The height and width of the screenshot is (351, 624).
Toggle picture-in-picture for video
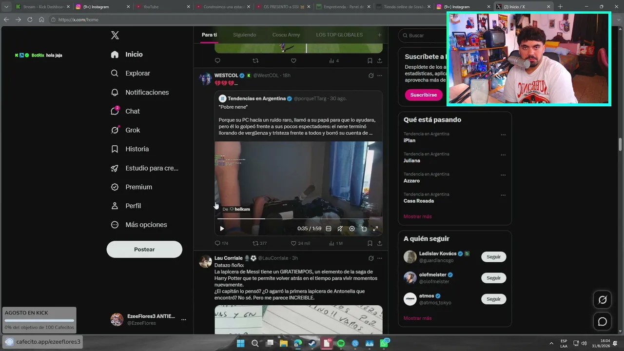pos(364,229)
